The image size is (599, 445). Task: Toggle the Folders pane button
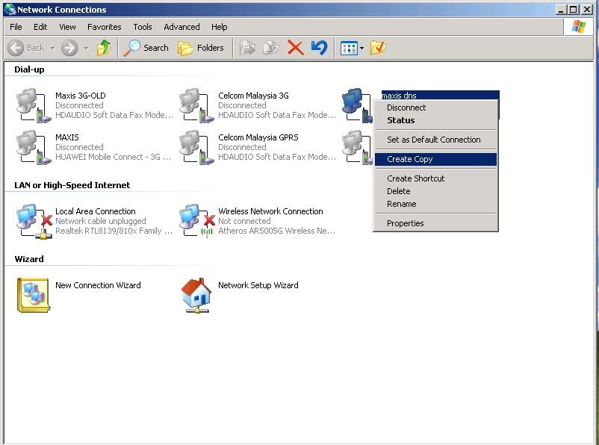pyautogui.click(x=201, y=48)
